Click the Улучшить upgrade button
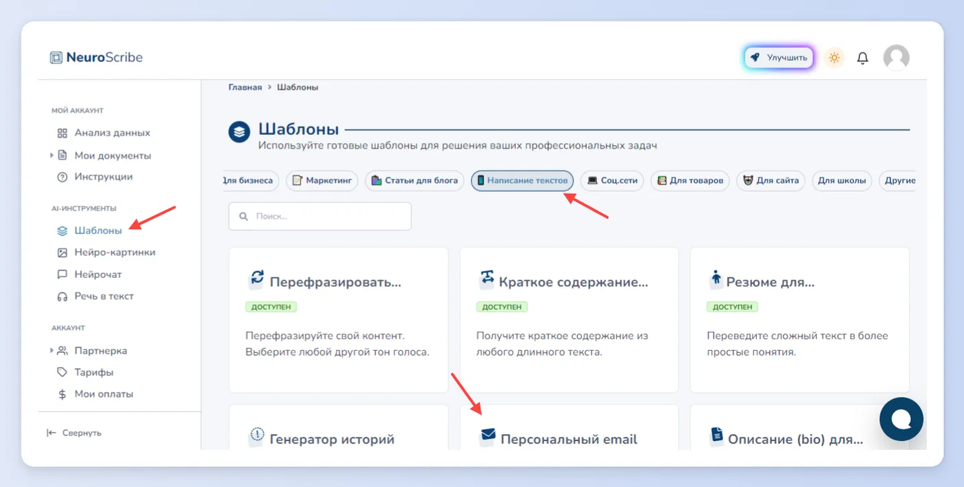Screen dimensions: 964x487 [x=779, y=58]
